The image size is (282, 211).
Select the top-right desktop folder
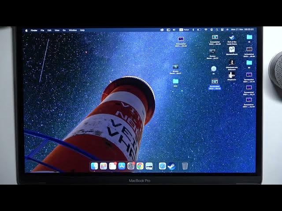coord(249,39)
